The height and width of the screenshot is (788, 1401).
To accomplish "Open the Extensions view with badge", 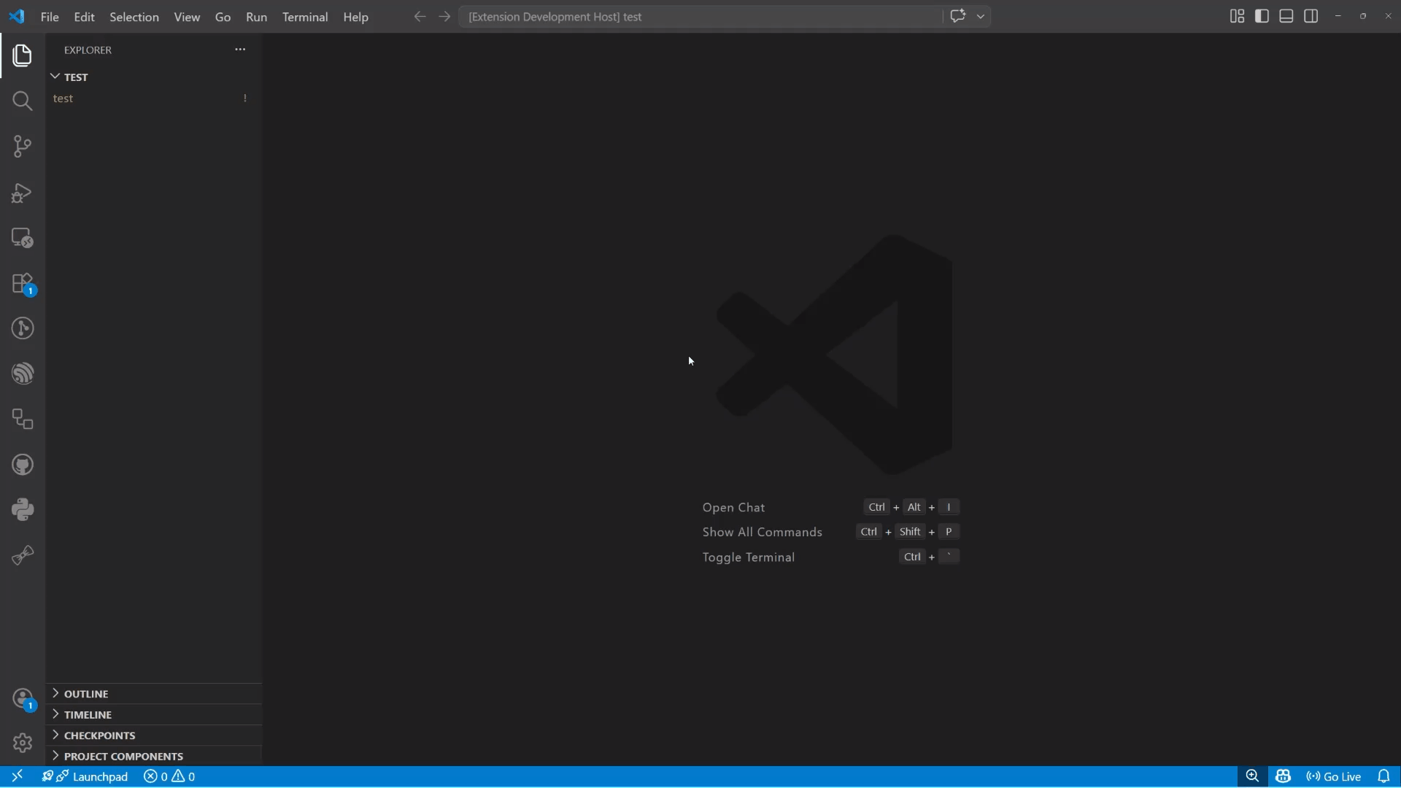I will click(x=23, y=284).
